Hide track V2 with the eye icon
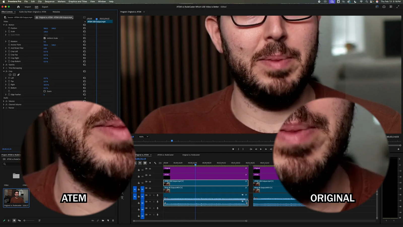Image resolution: width=403 pixels, height=227 pixels. pyautogui.click(x=150, y=182)
